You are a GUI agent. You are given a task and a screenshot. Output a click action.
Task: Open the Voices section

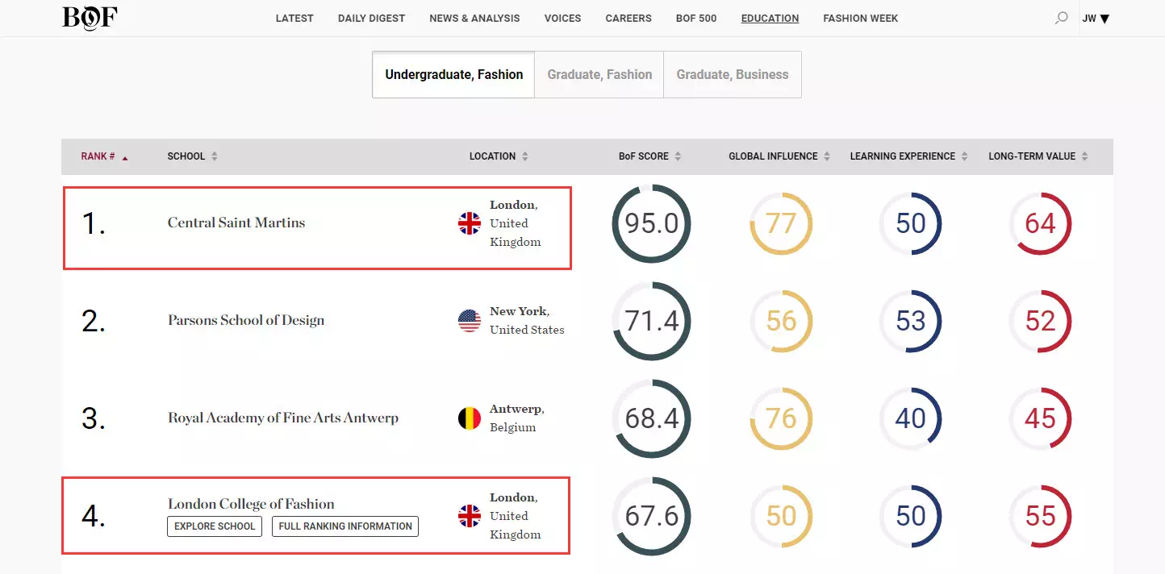562,19
